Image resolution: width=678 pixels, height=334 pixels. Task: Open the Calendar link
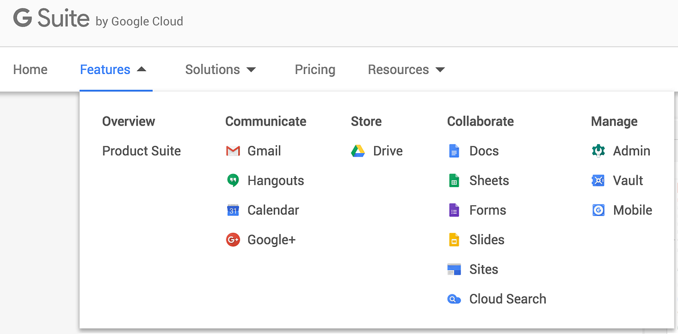click(x=273, y=210)
